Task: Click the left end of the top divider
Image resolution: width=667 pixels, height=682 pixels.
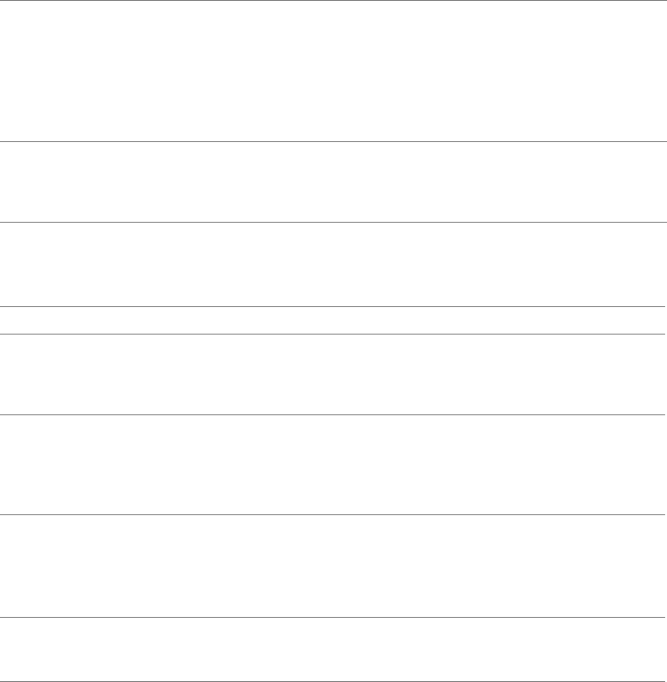Action: coord(4,1)
